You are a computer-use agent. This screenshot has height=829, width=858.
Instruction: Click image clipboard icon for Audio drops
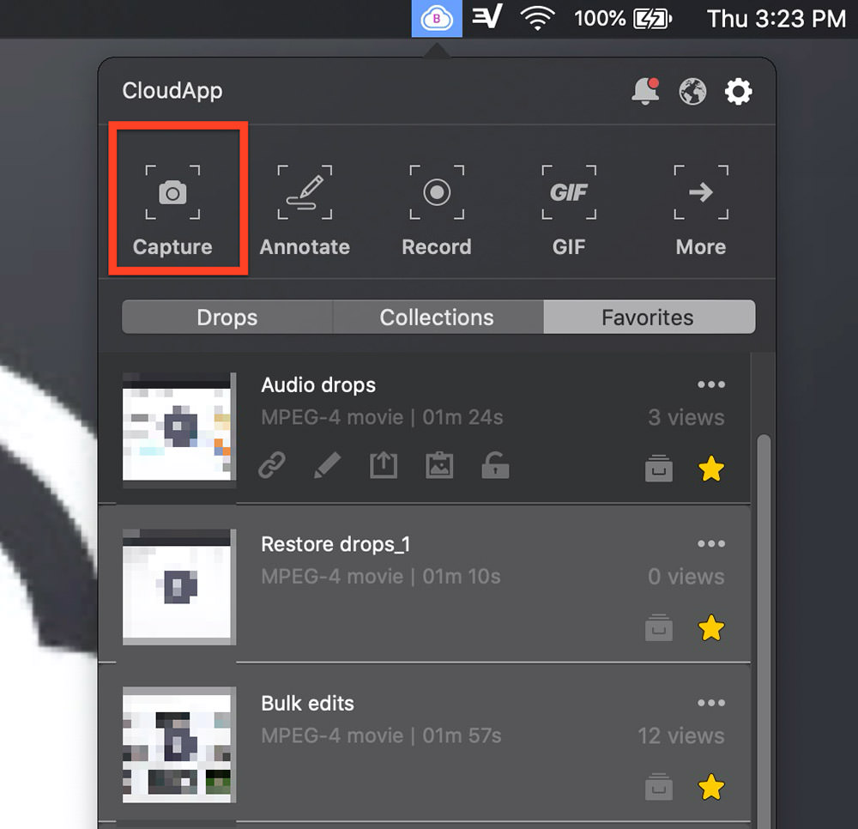(x=439, y=466)
